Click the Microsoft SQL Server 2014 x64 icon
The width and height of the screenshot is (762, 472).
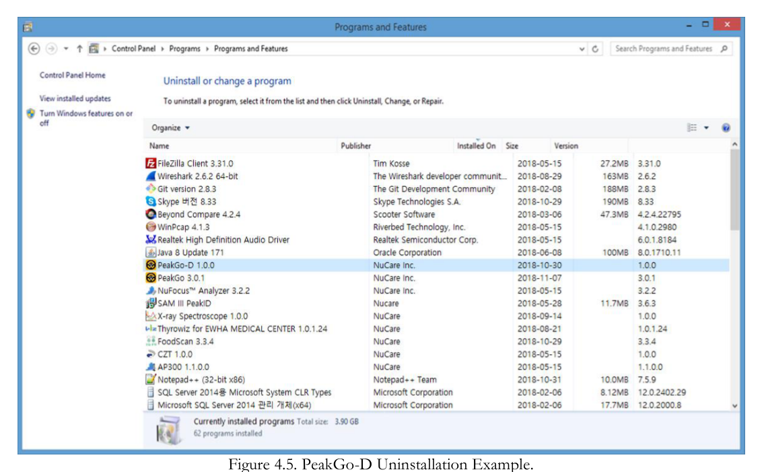pyautogui.click(x=151, y=405)
